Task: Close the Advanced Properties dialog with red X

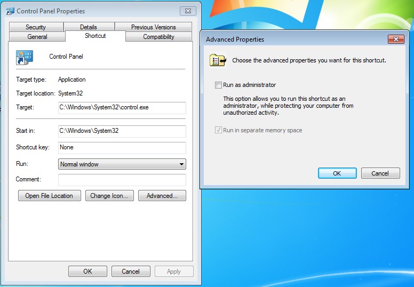Action: tap(396, 39)
